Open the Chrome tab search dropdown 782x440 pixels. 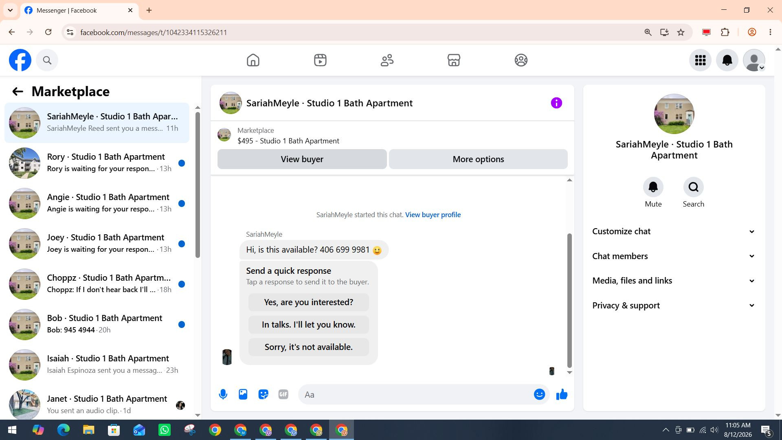click(x=10, y=10)
